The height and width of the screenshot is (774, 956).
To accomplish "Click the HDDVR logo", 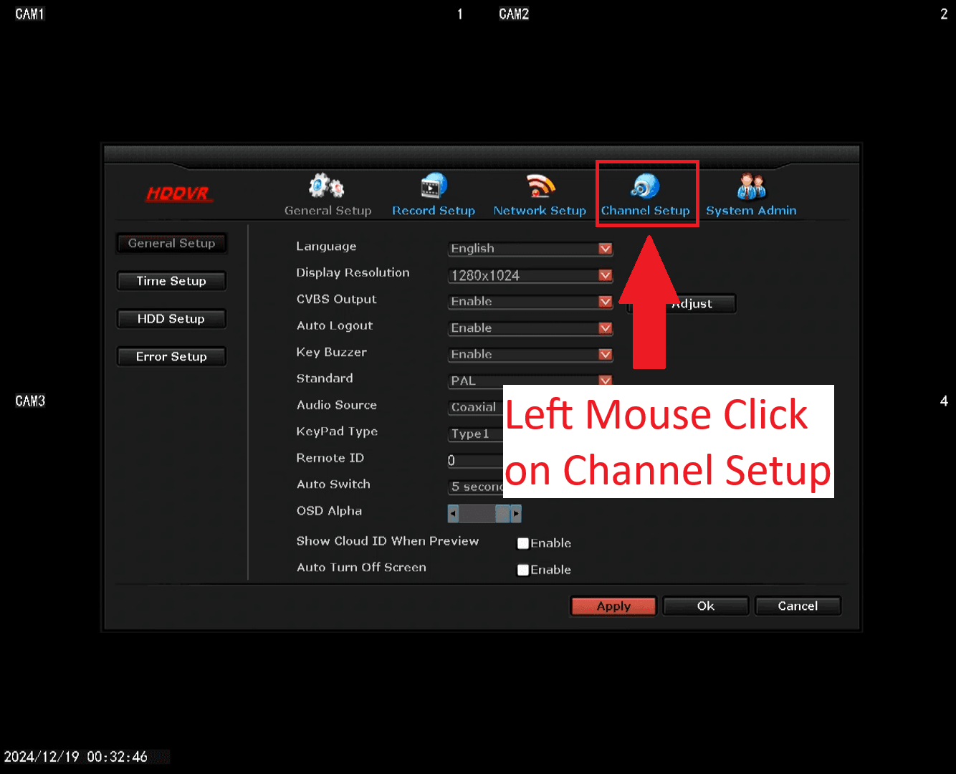I will click(x=178, y=193).
